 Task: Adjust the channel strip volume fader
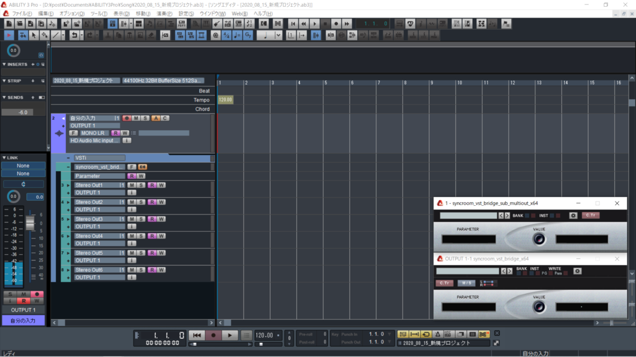tap(30, 223)
